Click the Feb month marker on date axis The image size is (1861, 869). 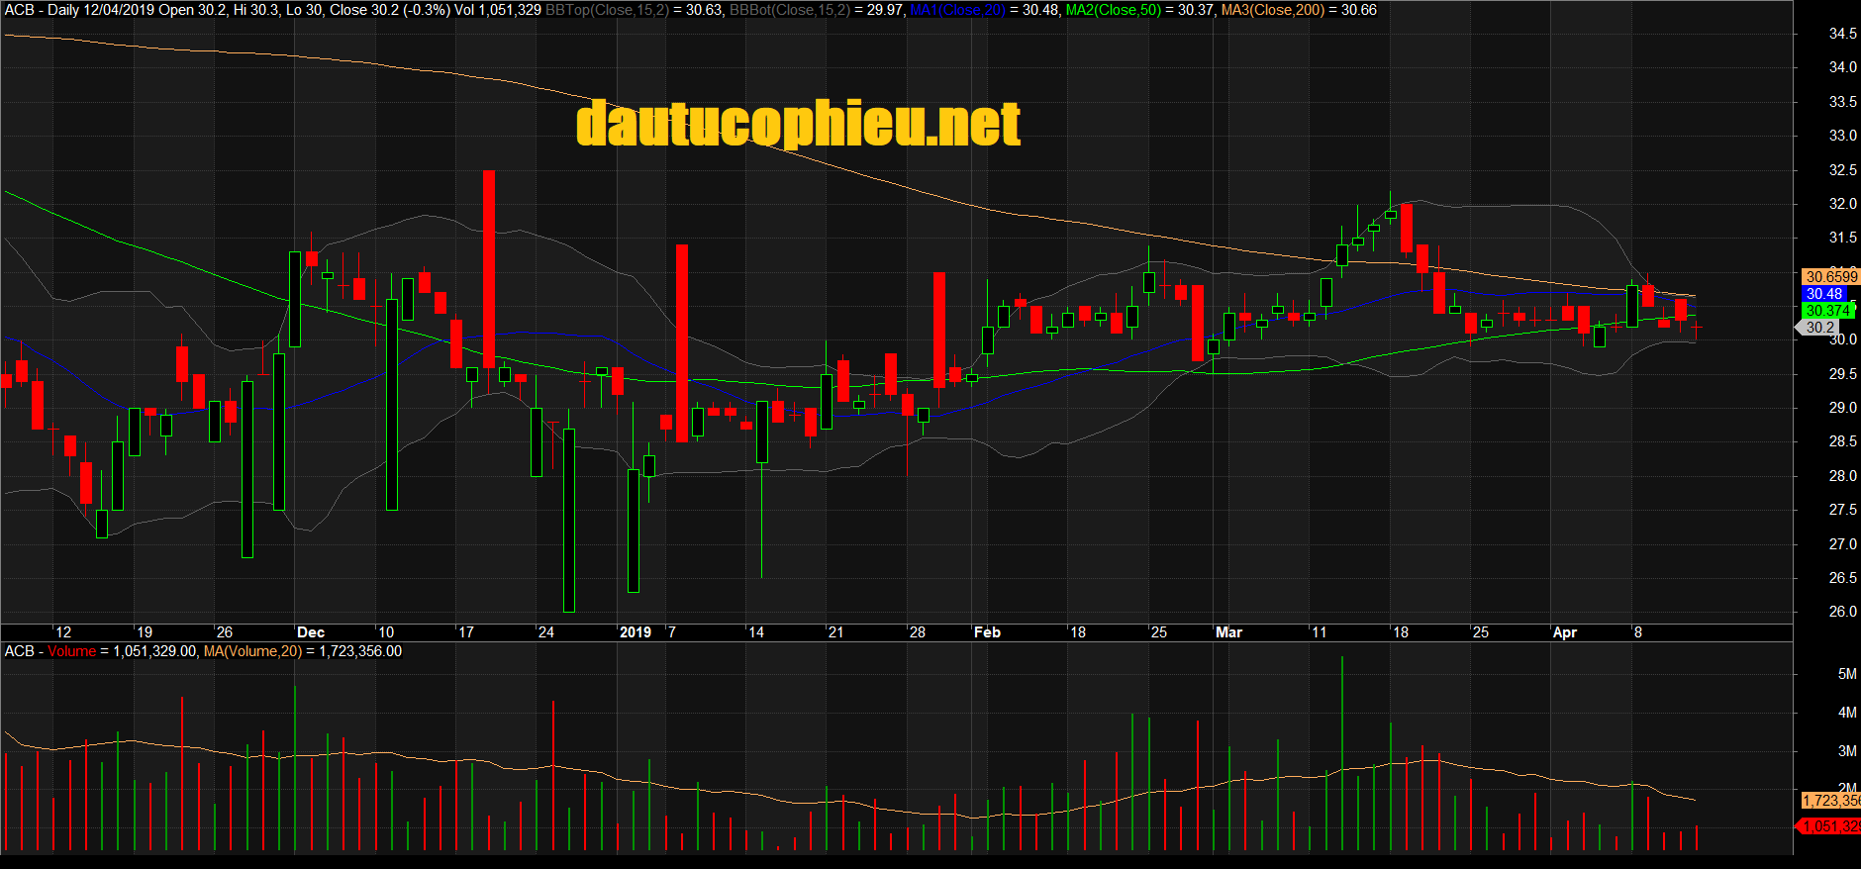click(987, 632)
